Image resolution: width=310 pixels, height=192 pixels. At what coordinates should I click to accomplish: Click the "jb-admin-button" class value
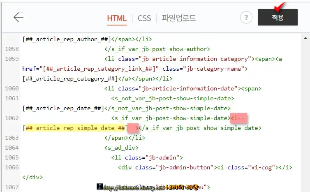click(x=185, y=167)
